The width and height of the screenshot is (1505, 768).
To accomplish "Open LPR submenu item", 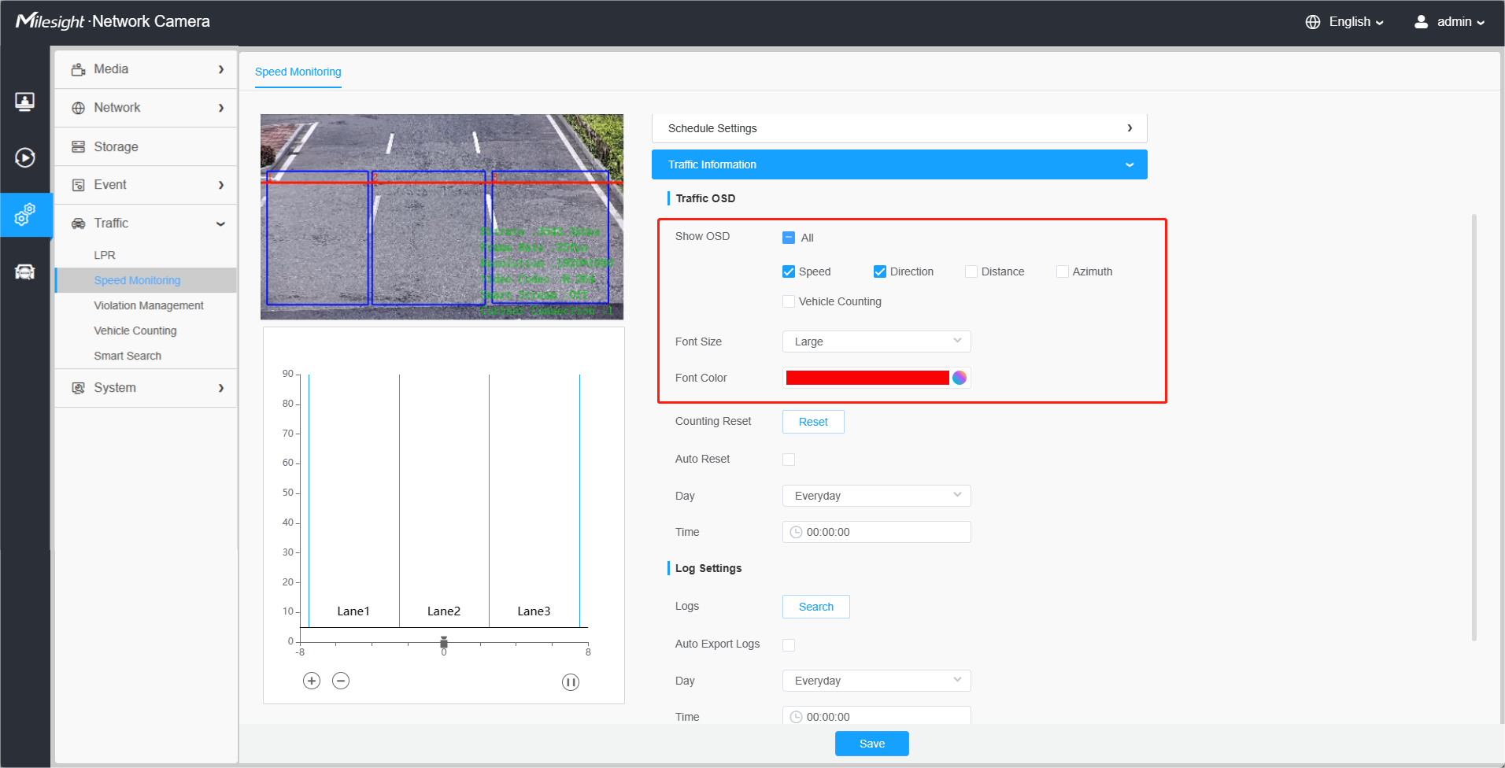I will tap(105, 255).
